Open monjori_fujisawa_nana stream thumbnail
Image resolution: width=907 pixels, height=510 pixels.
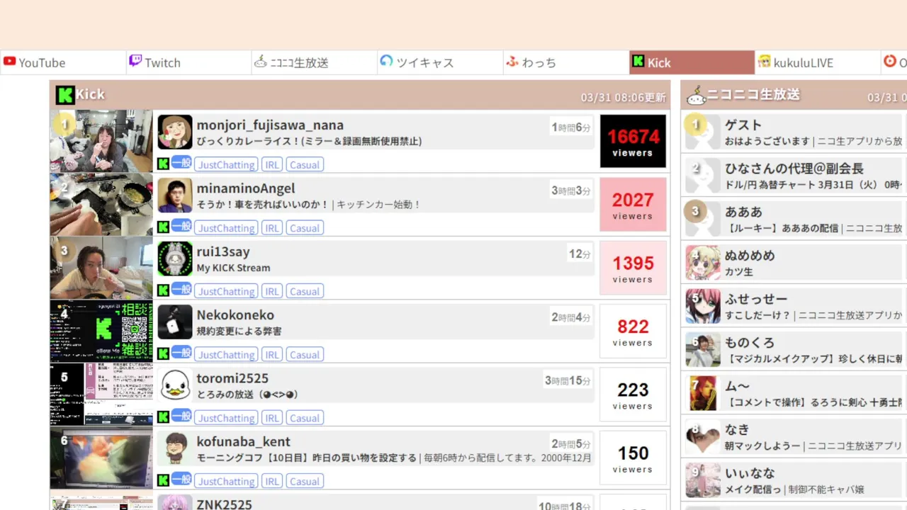[x=101, y=141]
